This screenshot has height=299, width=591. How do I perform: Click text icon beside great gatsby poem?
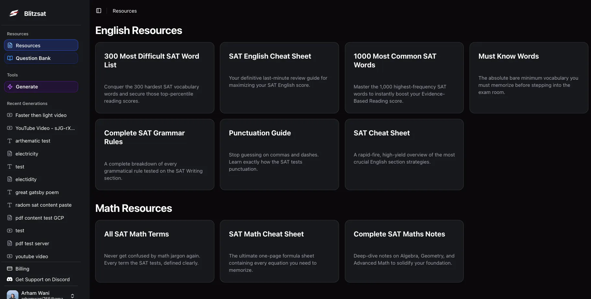[x=10, y=192]
